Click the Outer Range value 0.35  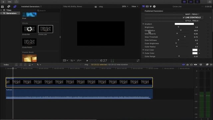pyautogui.click(x=196, y=56)
